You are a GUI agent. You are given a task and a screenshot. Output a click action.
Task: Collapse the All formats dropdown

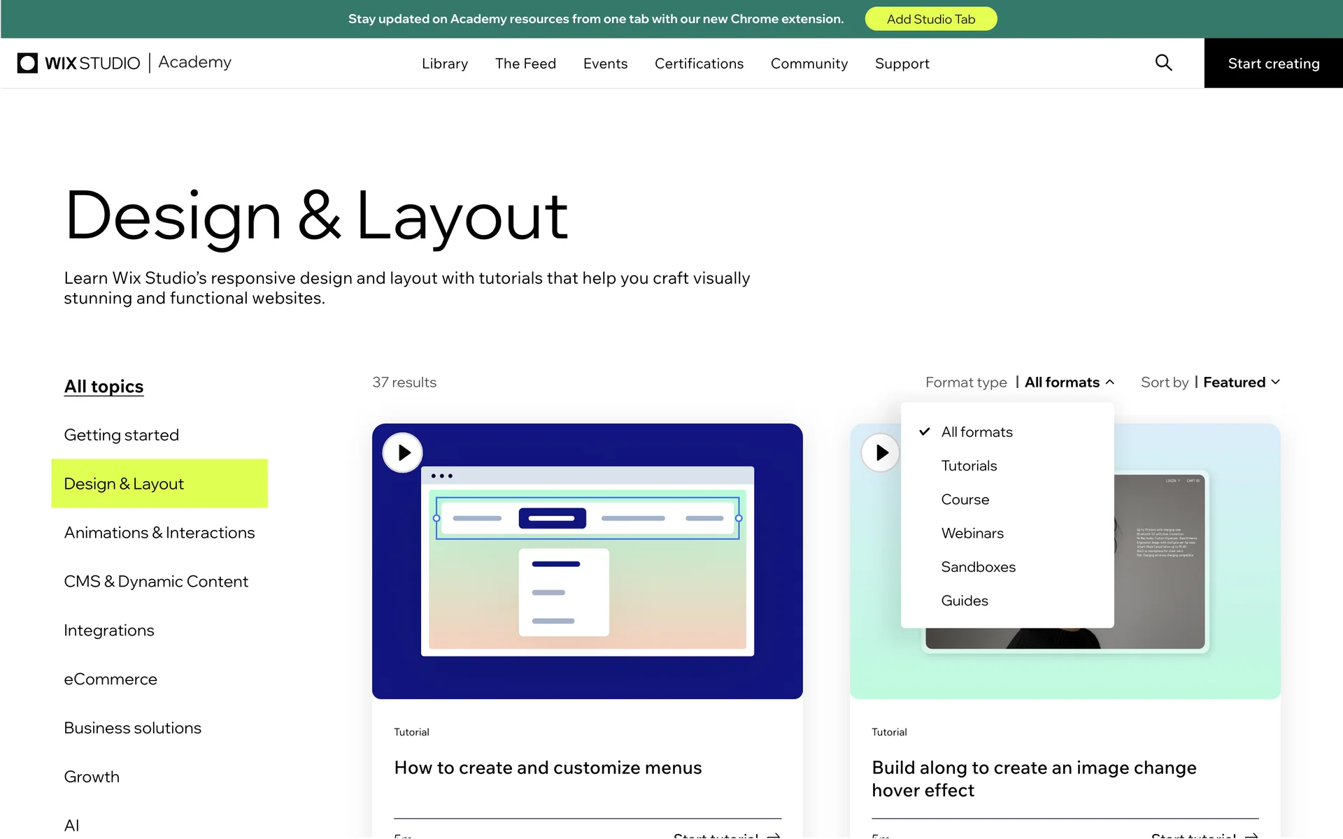(x=1069, y=382)
